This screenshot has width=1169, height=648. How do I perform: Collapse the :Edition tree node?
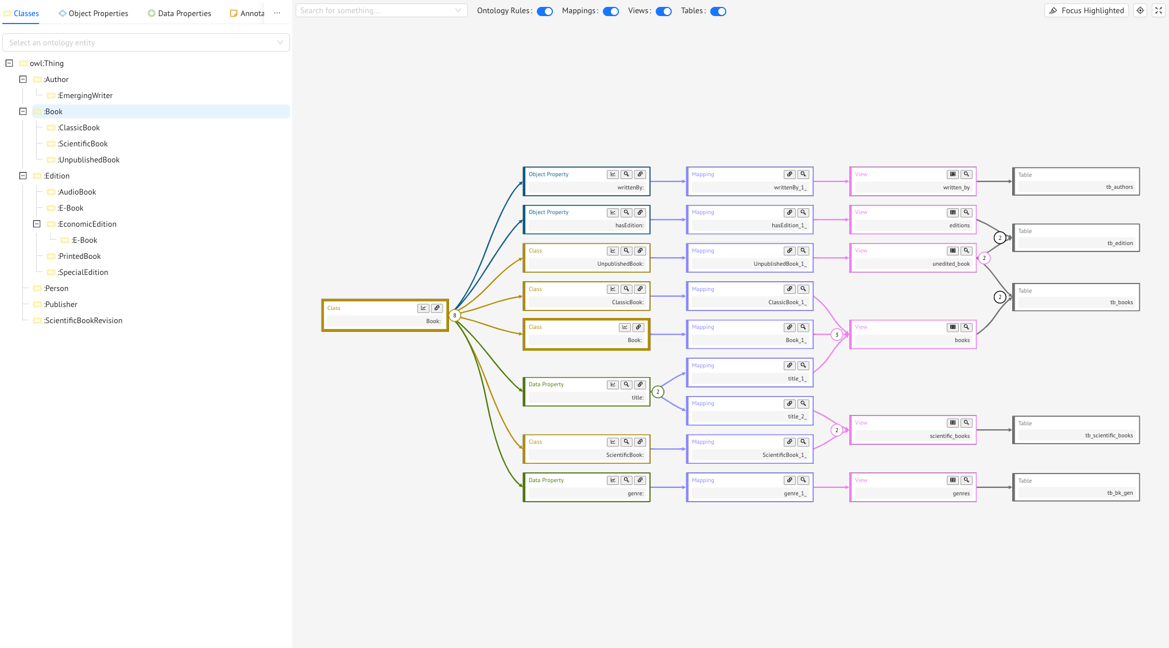(x=23, y=176)
